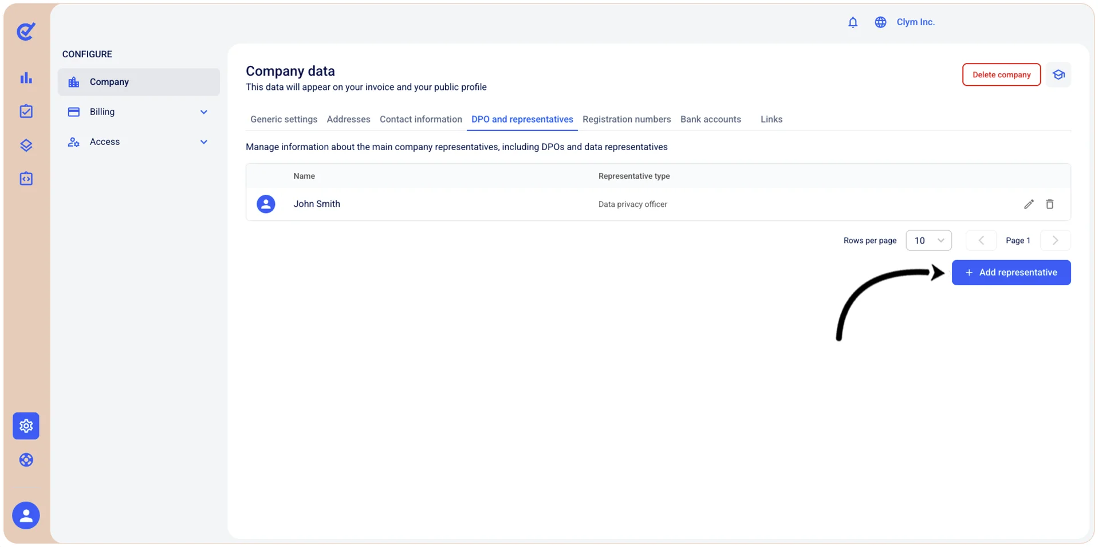Screen dimensions: 1098x547
Task: Switch to Registration numbers tab
Action: (x=627, y=119)
